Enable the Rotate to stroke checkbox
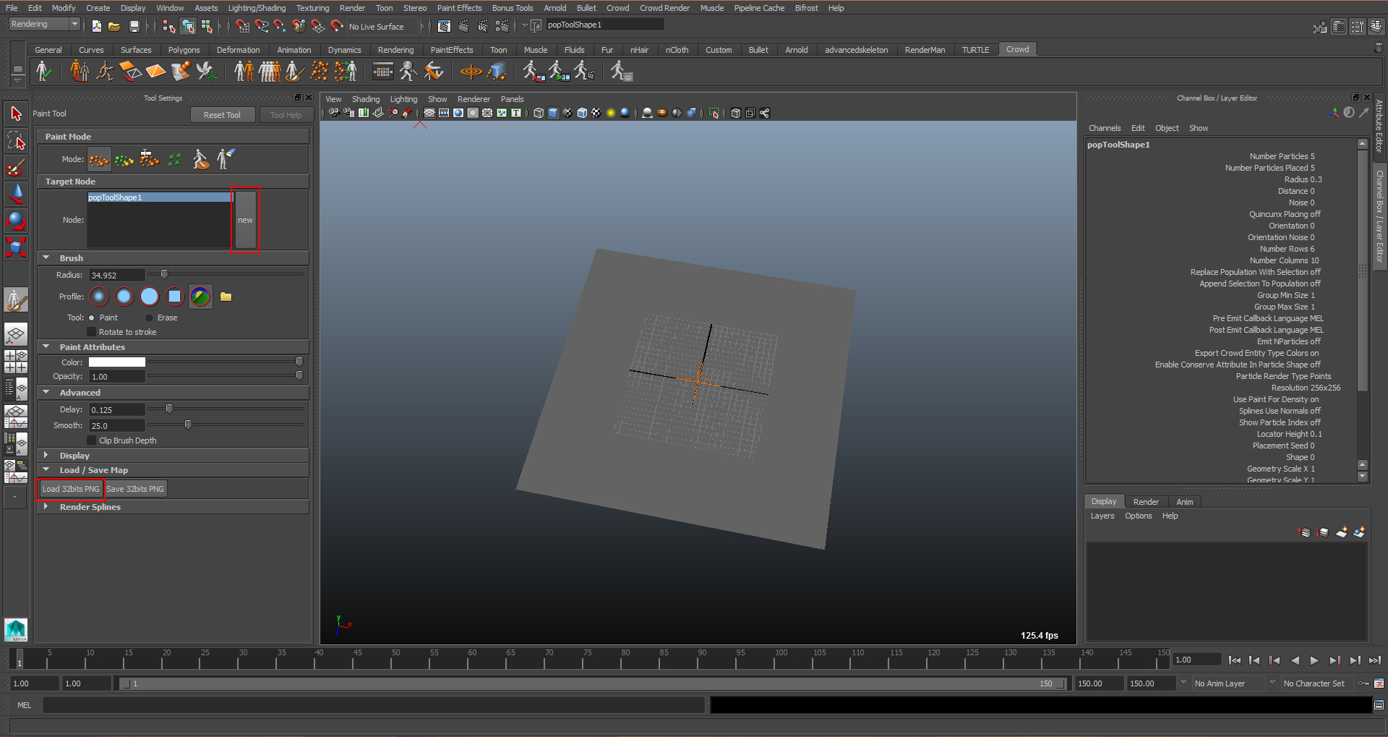1388x737 pixels. point(92,332)
